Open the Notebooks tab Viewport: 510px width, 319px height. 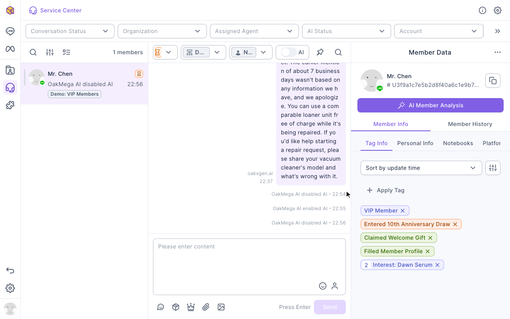point(458,143)
